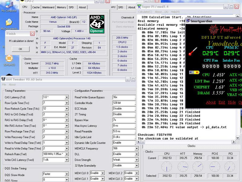The width and height of the screenshot is (242, 182).
Task: Close the Finish dialog
Action: point(32,34)
